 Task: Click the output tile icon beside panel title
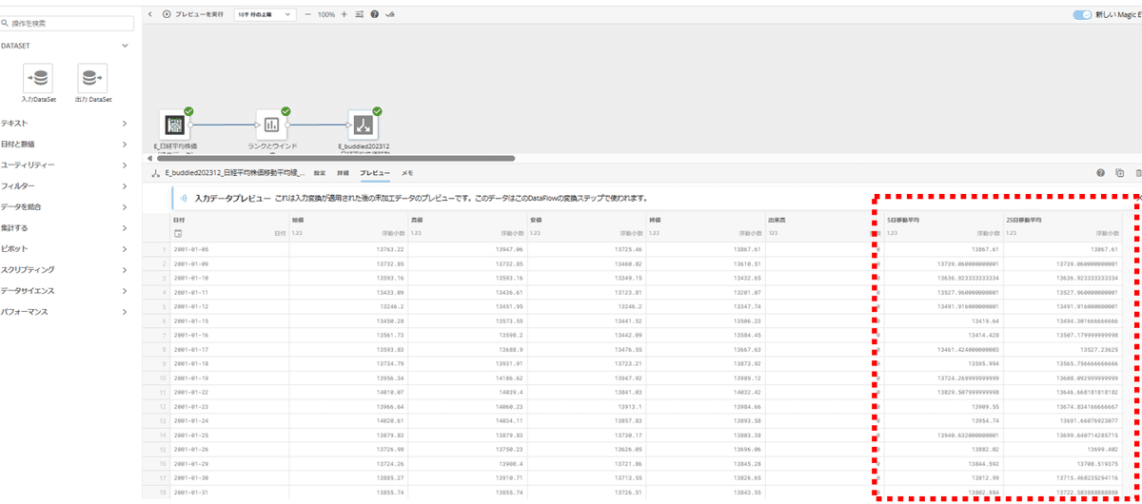pos(155,173)
